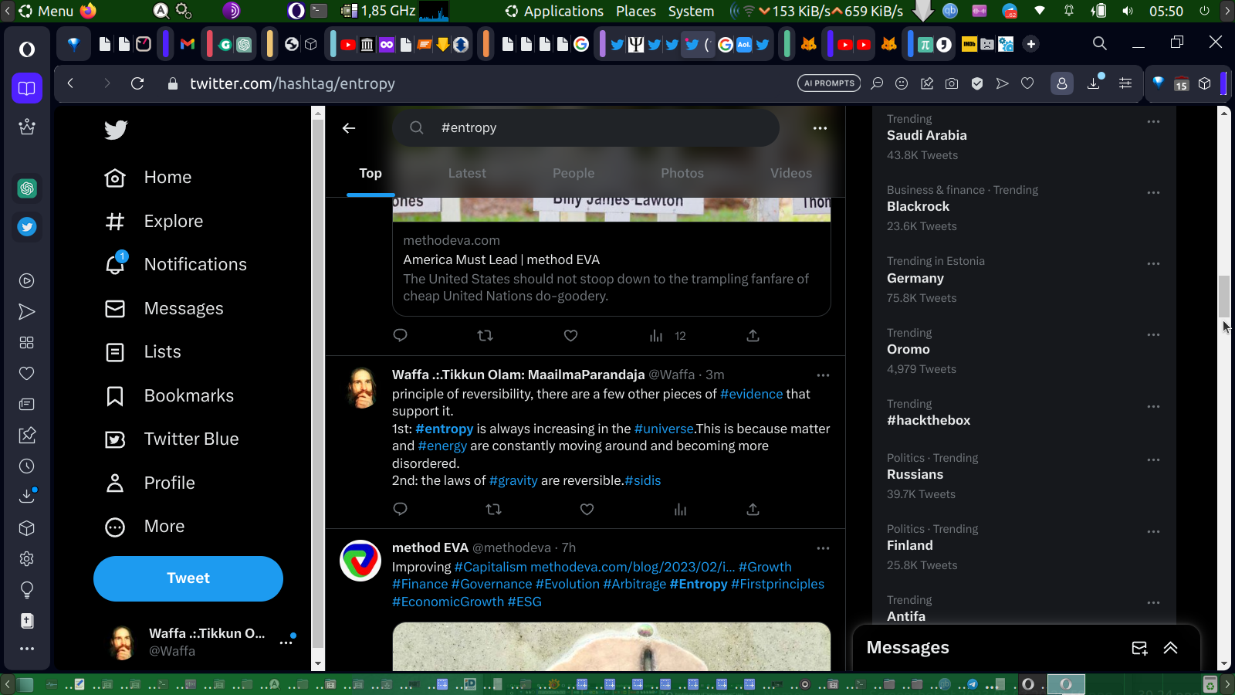Screen dimensions: 1235x695
Task: Click the #evidence hashtag link
Action: coord(751,395)
